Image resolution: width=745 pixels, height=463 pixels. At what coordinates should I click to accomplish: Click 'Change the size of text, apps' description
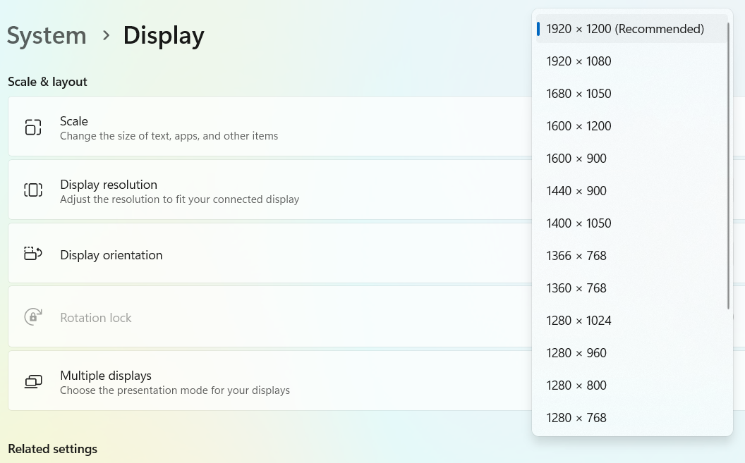(169, 136)
